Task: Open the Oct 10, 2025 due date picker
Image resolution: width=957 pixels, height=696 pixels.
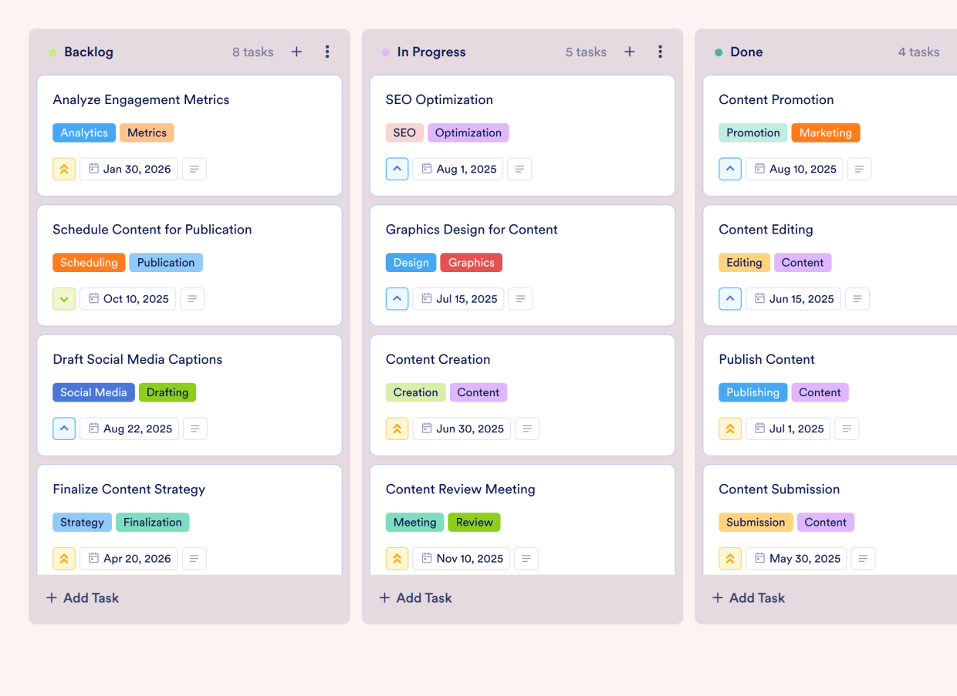Action: [128, 299]
